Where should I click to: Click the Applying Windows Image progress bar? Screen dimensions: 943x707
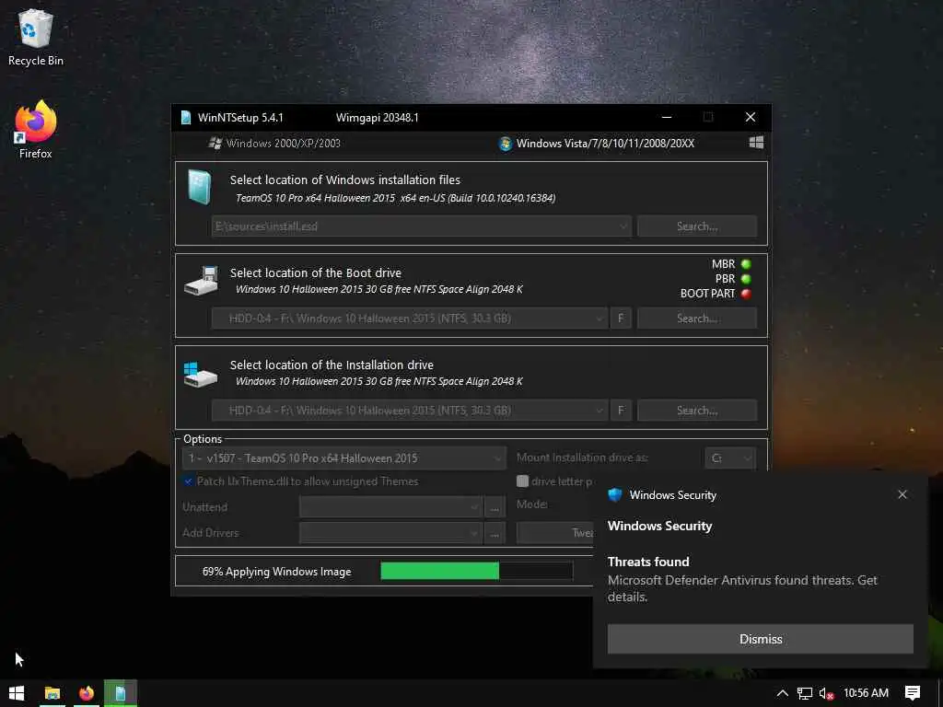pos(476,571)
